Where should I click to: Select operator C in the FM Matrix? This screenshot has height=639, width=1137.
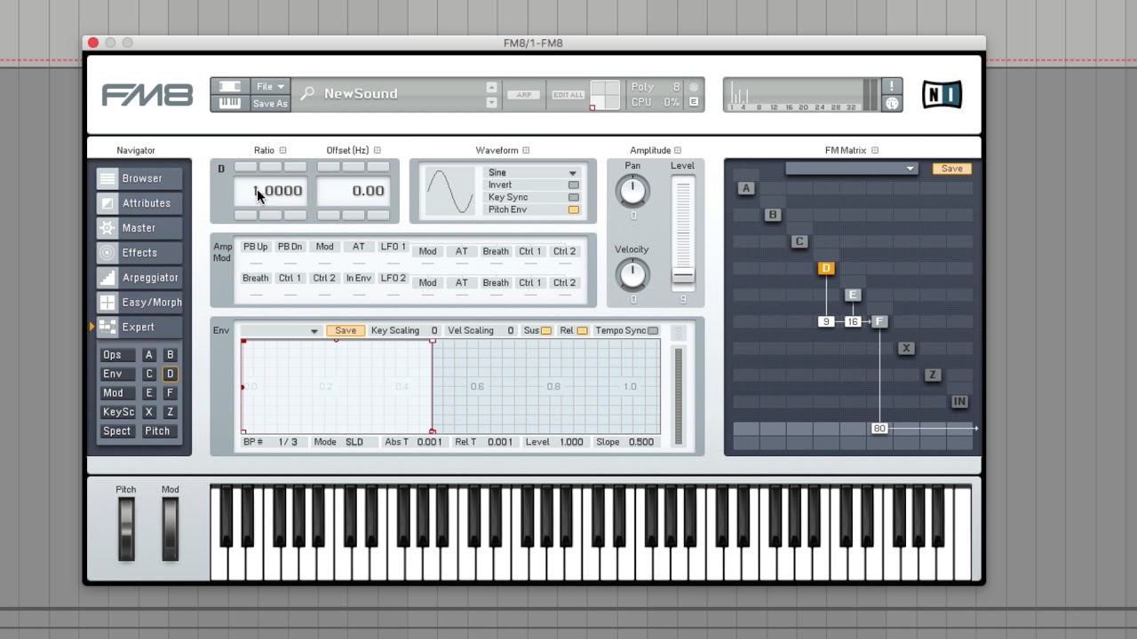(x=799, y=241)
